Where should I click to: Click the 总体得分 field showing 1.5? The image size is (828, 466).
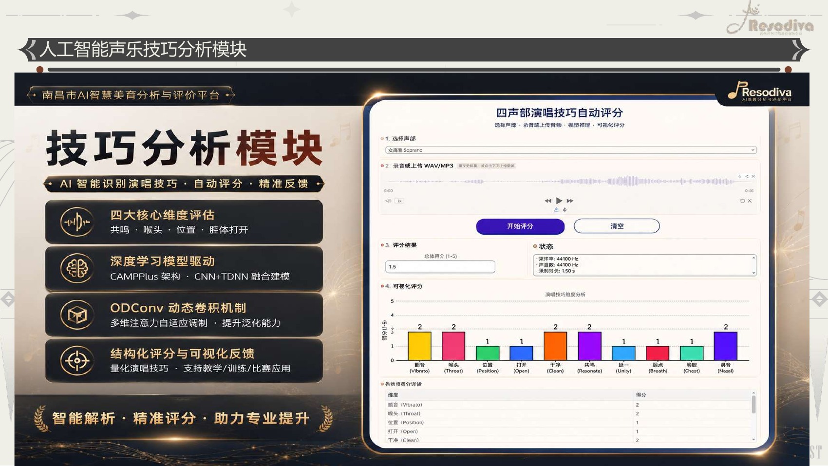tap(440, 267)
